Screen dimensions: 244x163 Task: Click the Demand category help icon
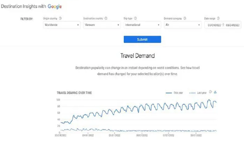(x=185, y=18)
